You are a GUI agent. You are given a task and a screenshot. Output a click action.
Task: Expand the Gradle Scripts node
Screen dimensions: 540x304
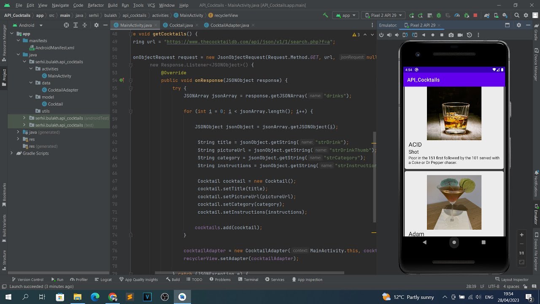click(x=11, y=153)
